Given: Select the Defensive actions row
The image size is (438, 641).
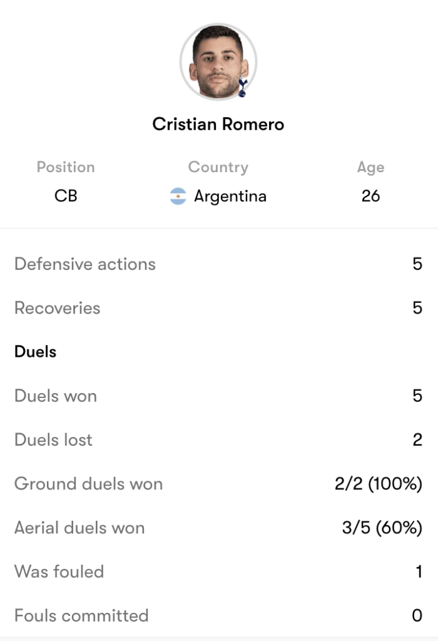Looking at the screenshot, I should (219, 264).
